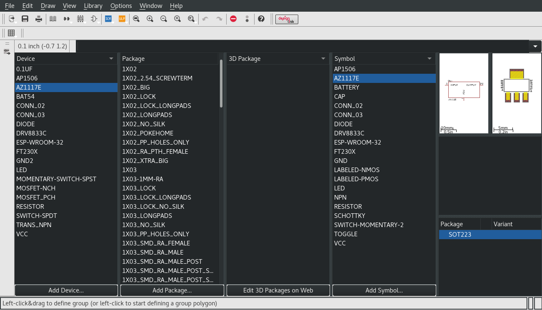Open the Library menu
The height and width of the screenshot is (310, 542).
click(93, 6)
